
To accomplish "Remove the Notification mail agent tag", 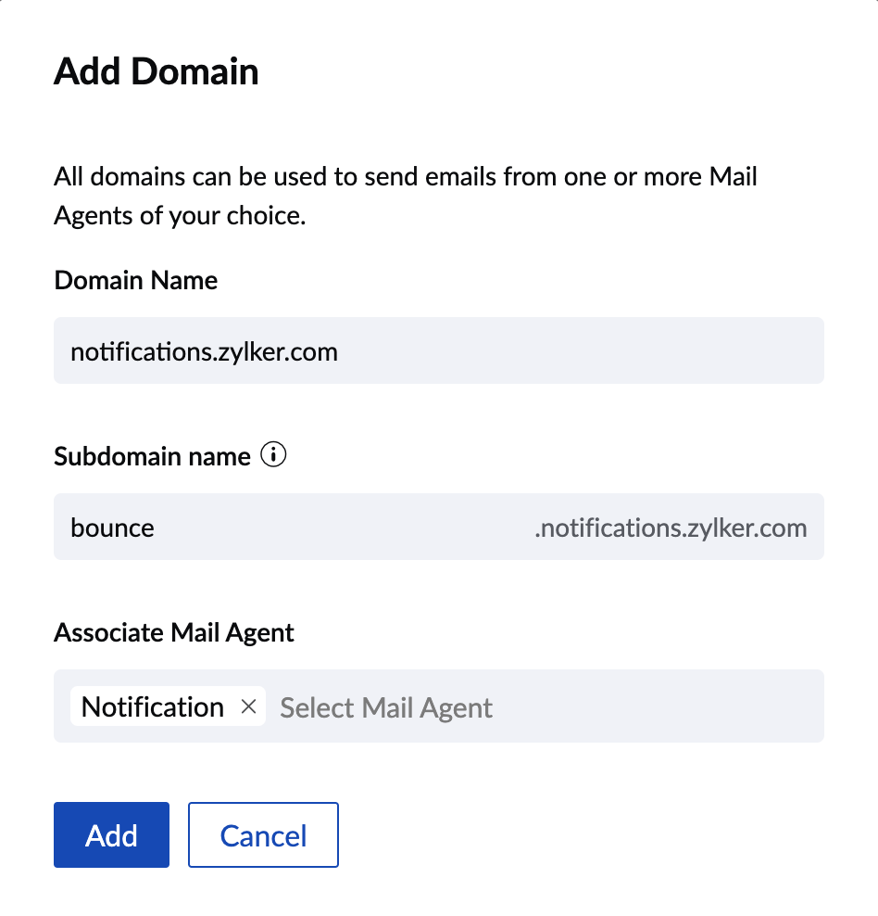I will [248, 706].
